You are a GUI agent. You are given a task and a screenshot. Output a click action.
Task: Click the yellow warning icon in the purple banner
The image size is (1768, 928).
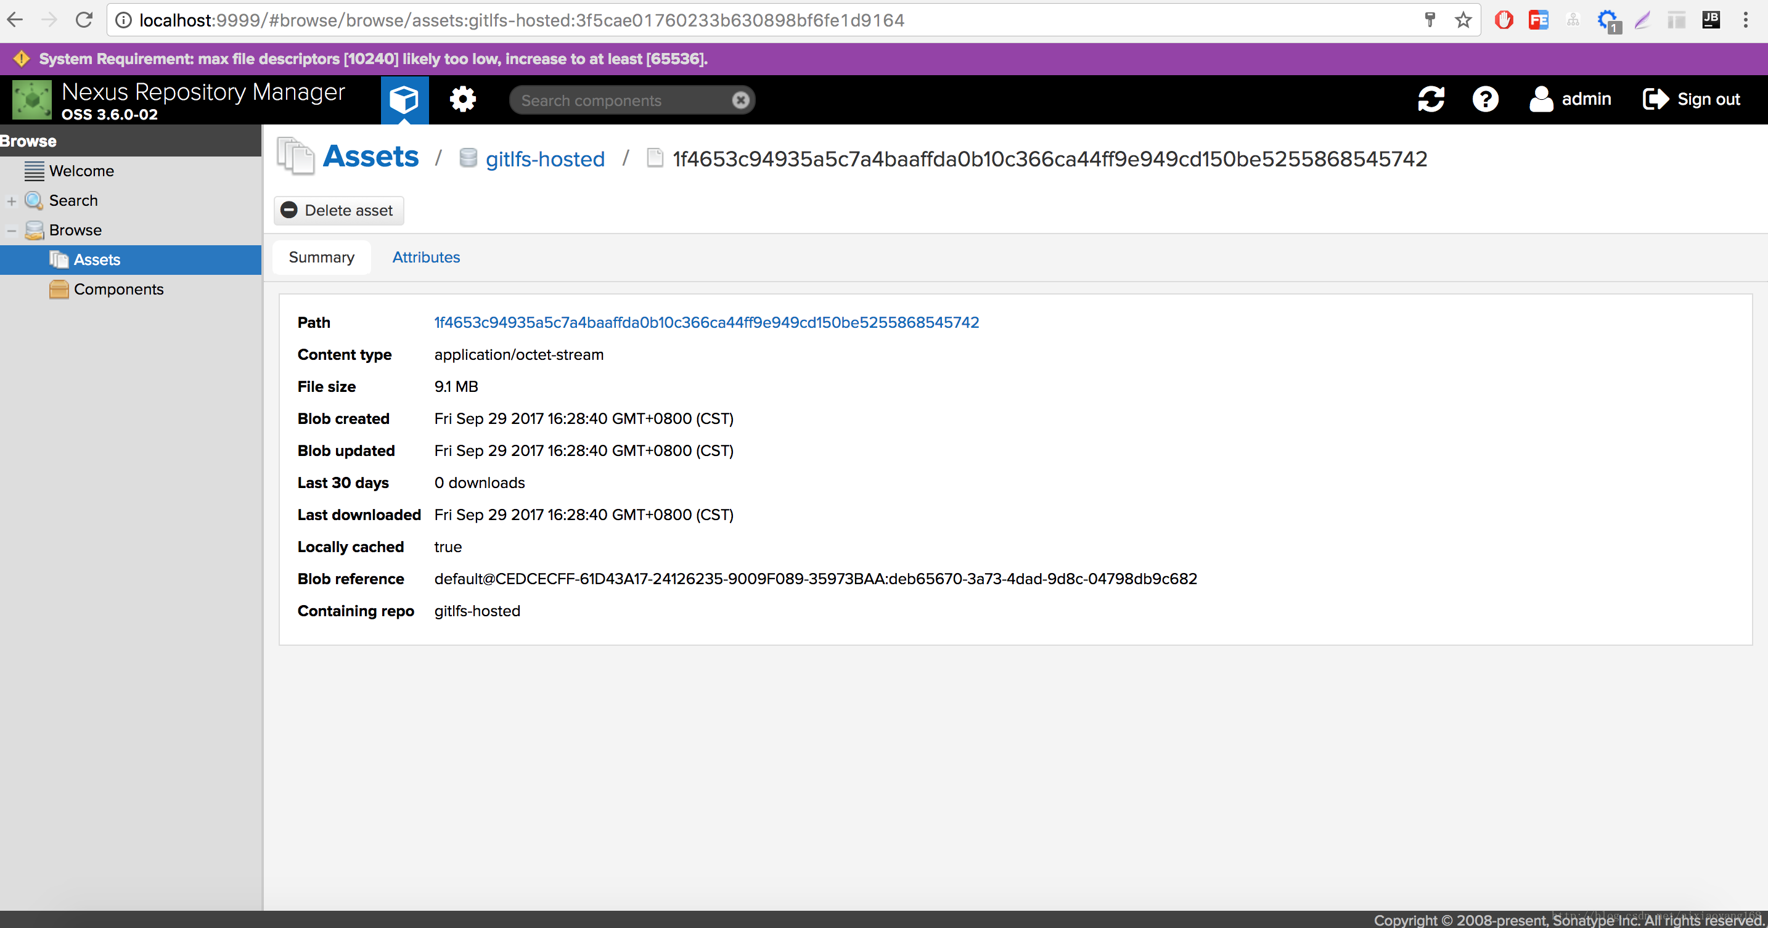click(22, 59)
